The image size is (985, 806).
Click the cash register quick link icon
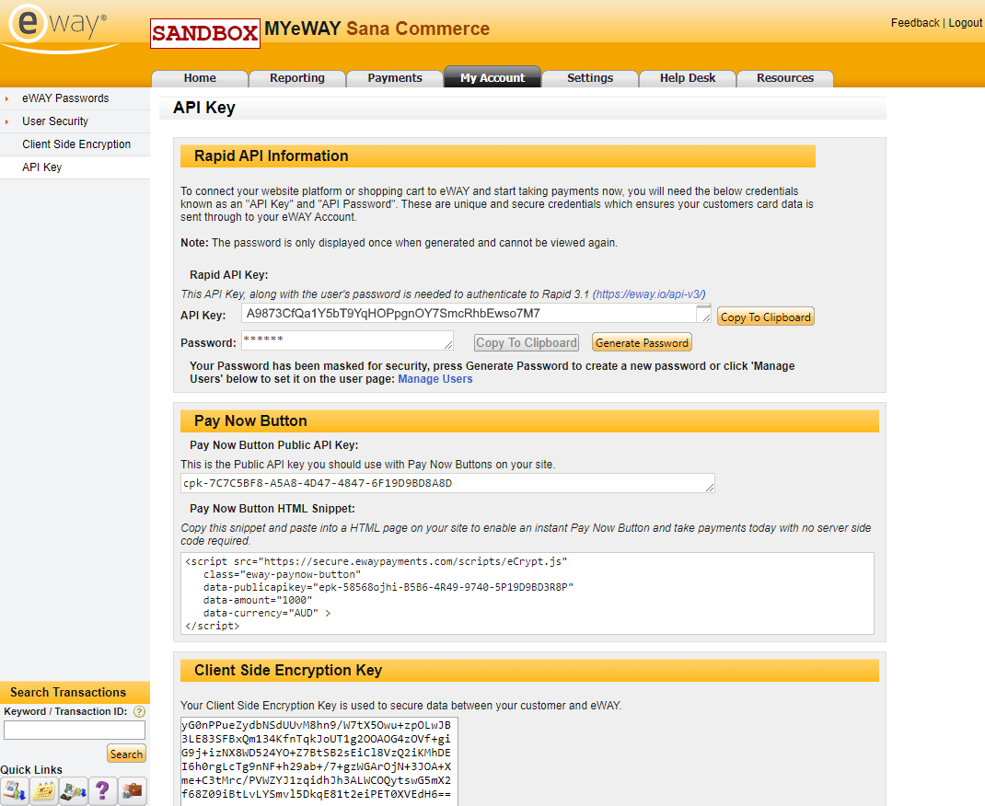pyautogui.click(x=74, y=791)
